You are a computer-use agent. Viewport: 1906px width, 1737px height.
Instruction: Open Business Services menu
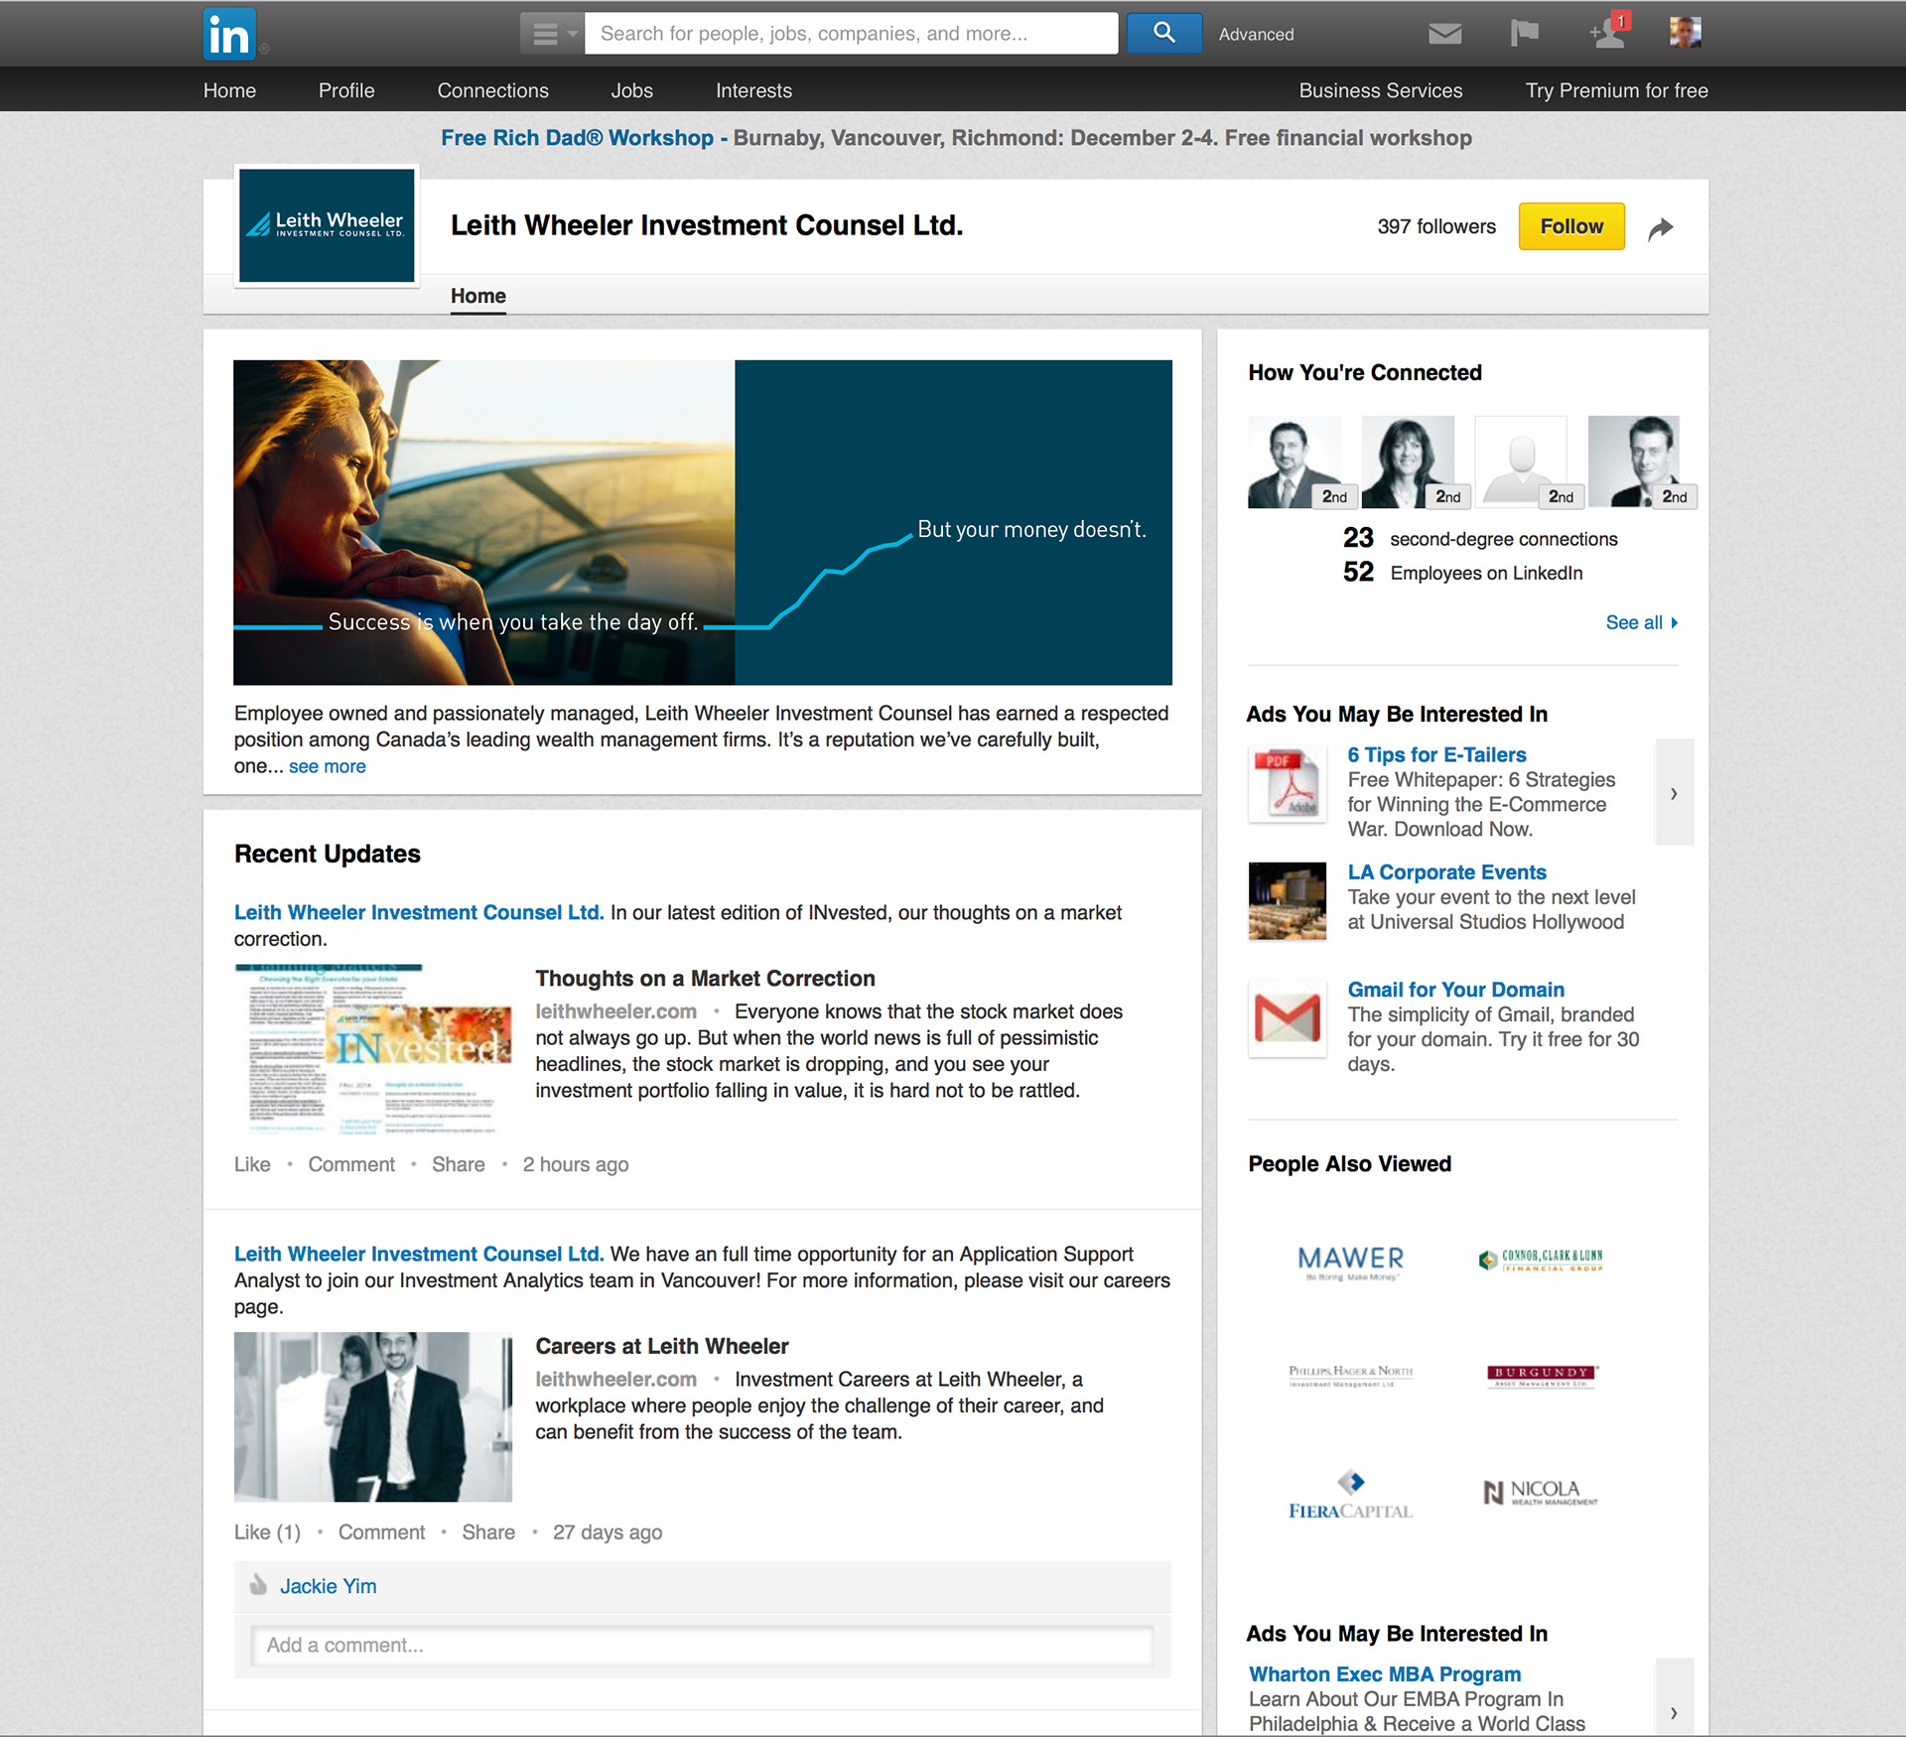pyautogui.click(x=1380, y=90)
